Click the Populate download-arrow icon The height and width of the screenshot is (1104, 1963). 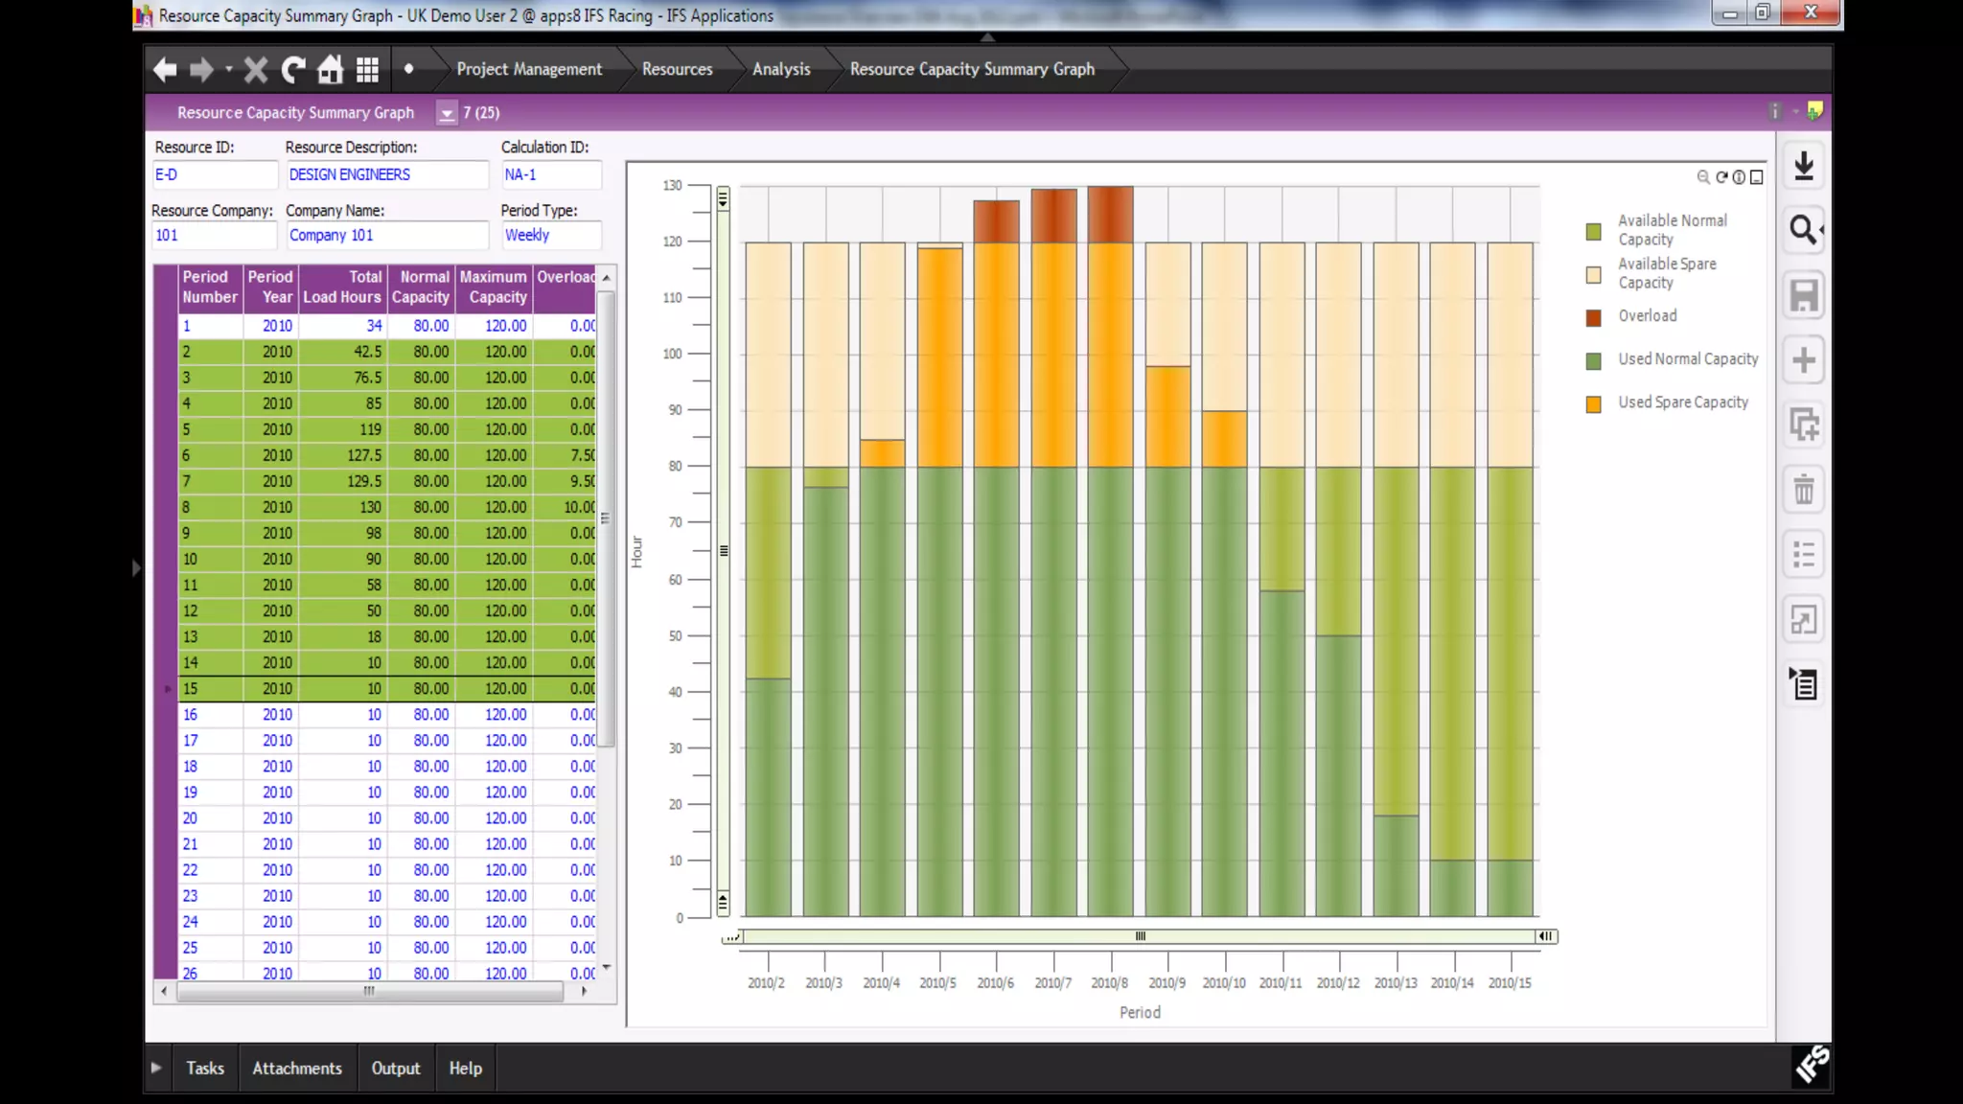[1803, 167]
